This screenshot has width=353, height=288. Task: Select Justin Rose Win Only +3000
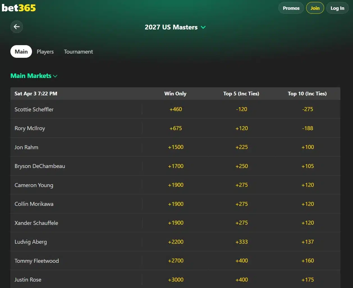tap(176, 280)
